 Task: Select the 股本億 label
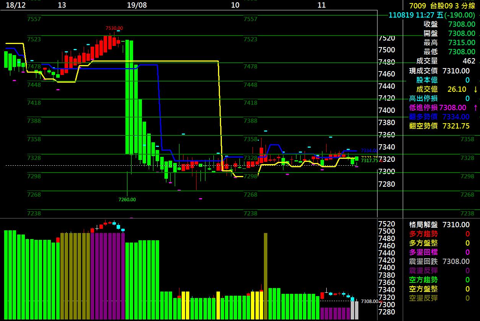(x=427, y=80)
